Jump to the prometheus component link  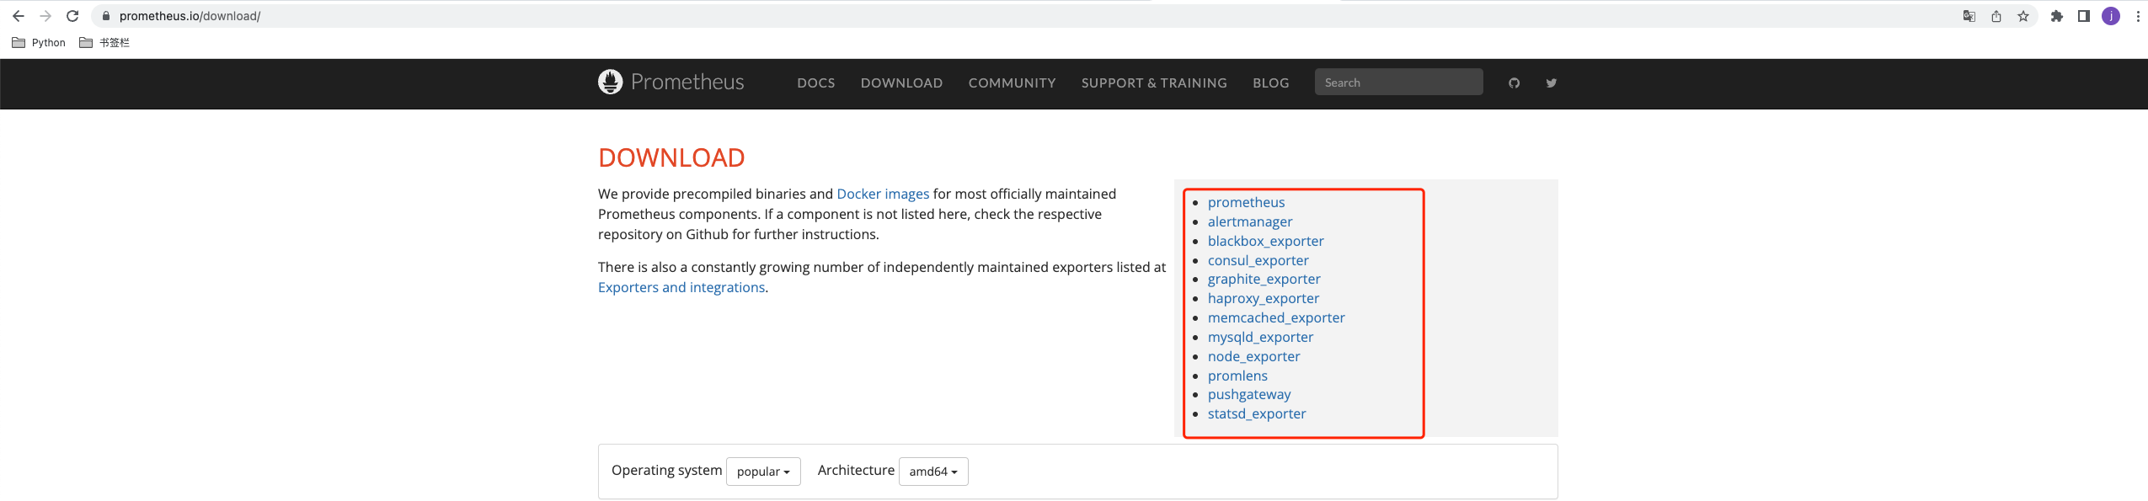[x=1246, y=202]
